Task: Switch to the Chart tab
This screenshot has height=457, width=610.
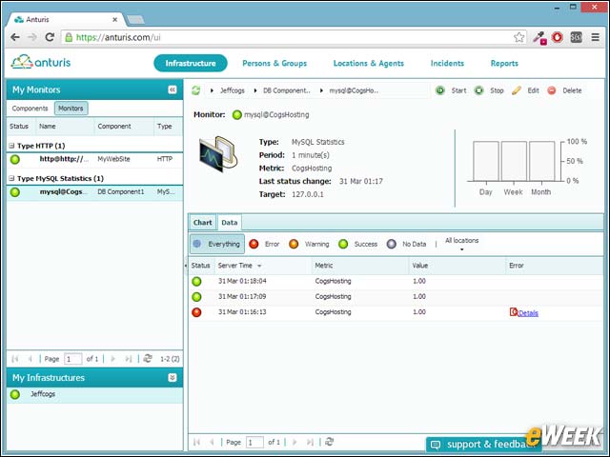Action: [202, 222]
